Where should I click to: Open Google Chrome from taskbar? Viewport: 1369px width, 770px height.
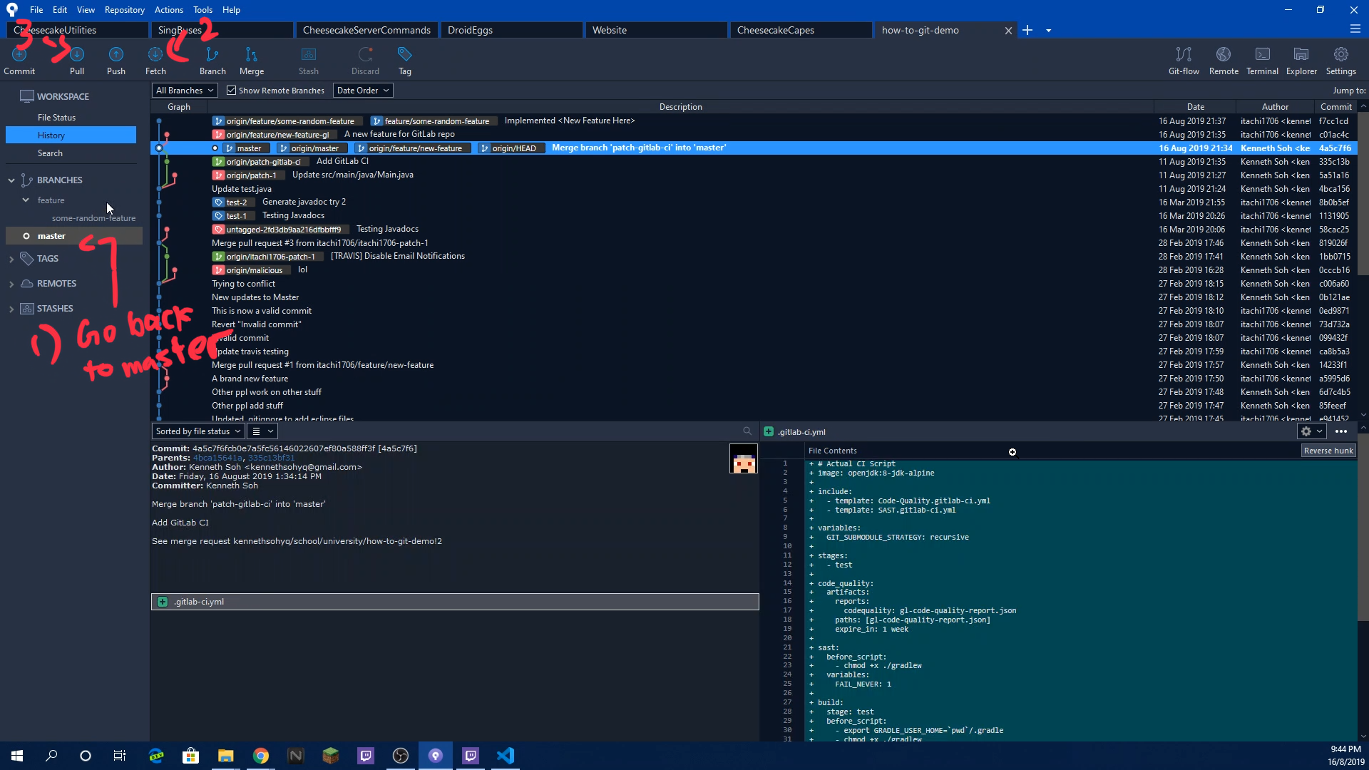click(x=261, y=756)
